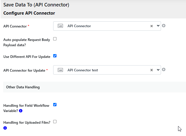The width and height of the screenshot is (186, 136).
Task: Click the "Other Data Handling" section header
Action: point(23,87)
